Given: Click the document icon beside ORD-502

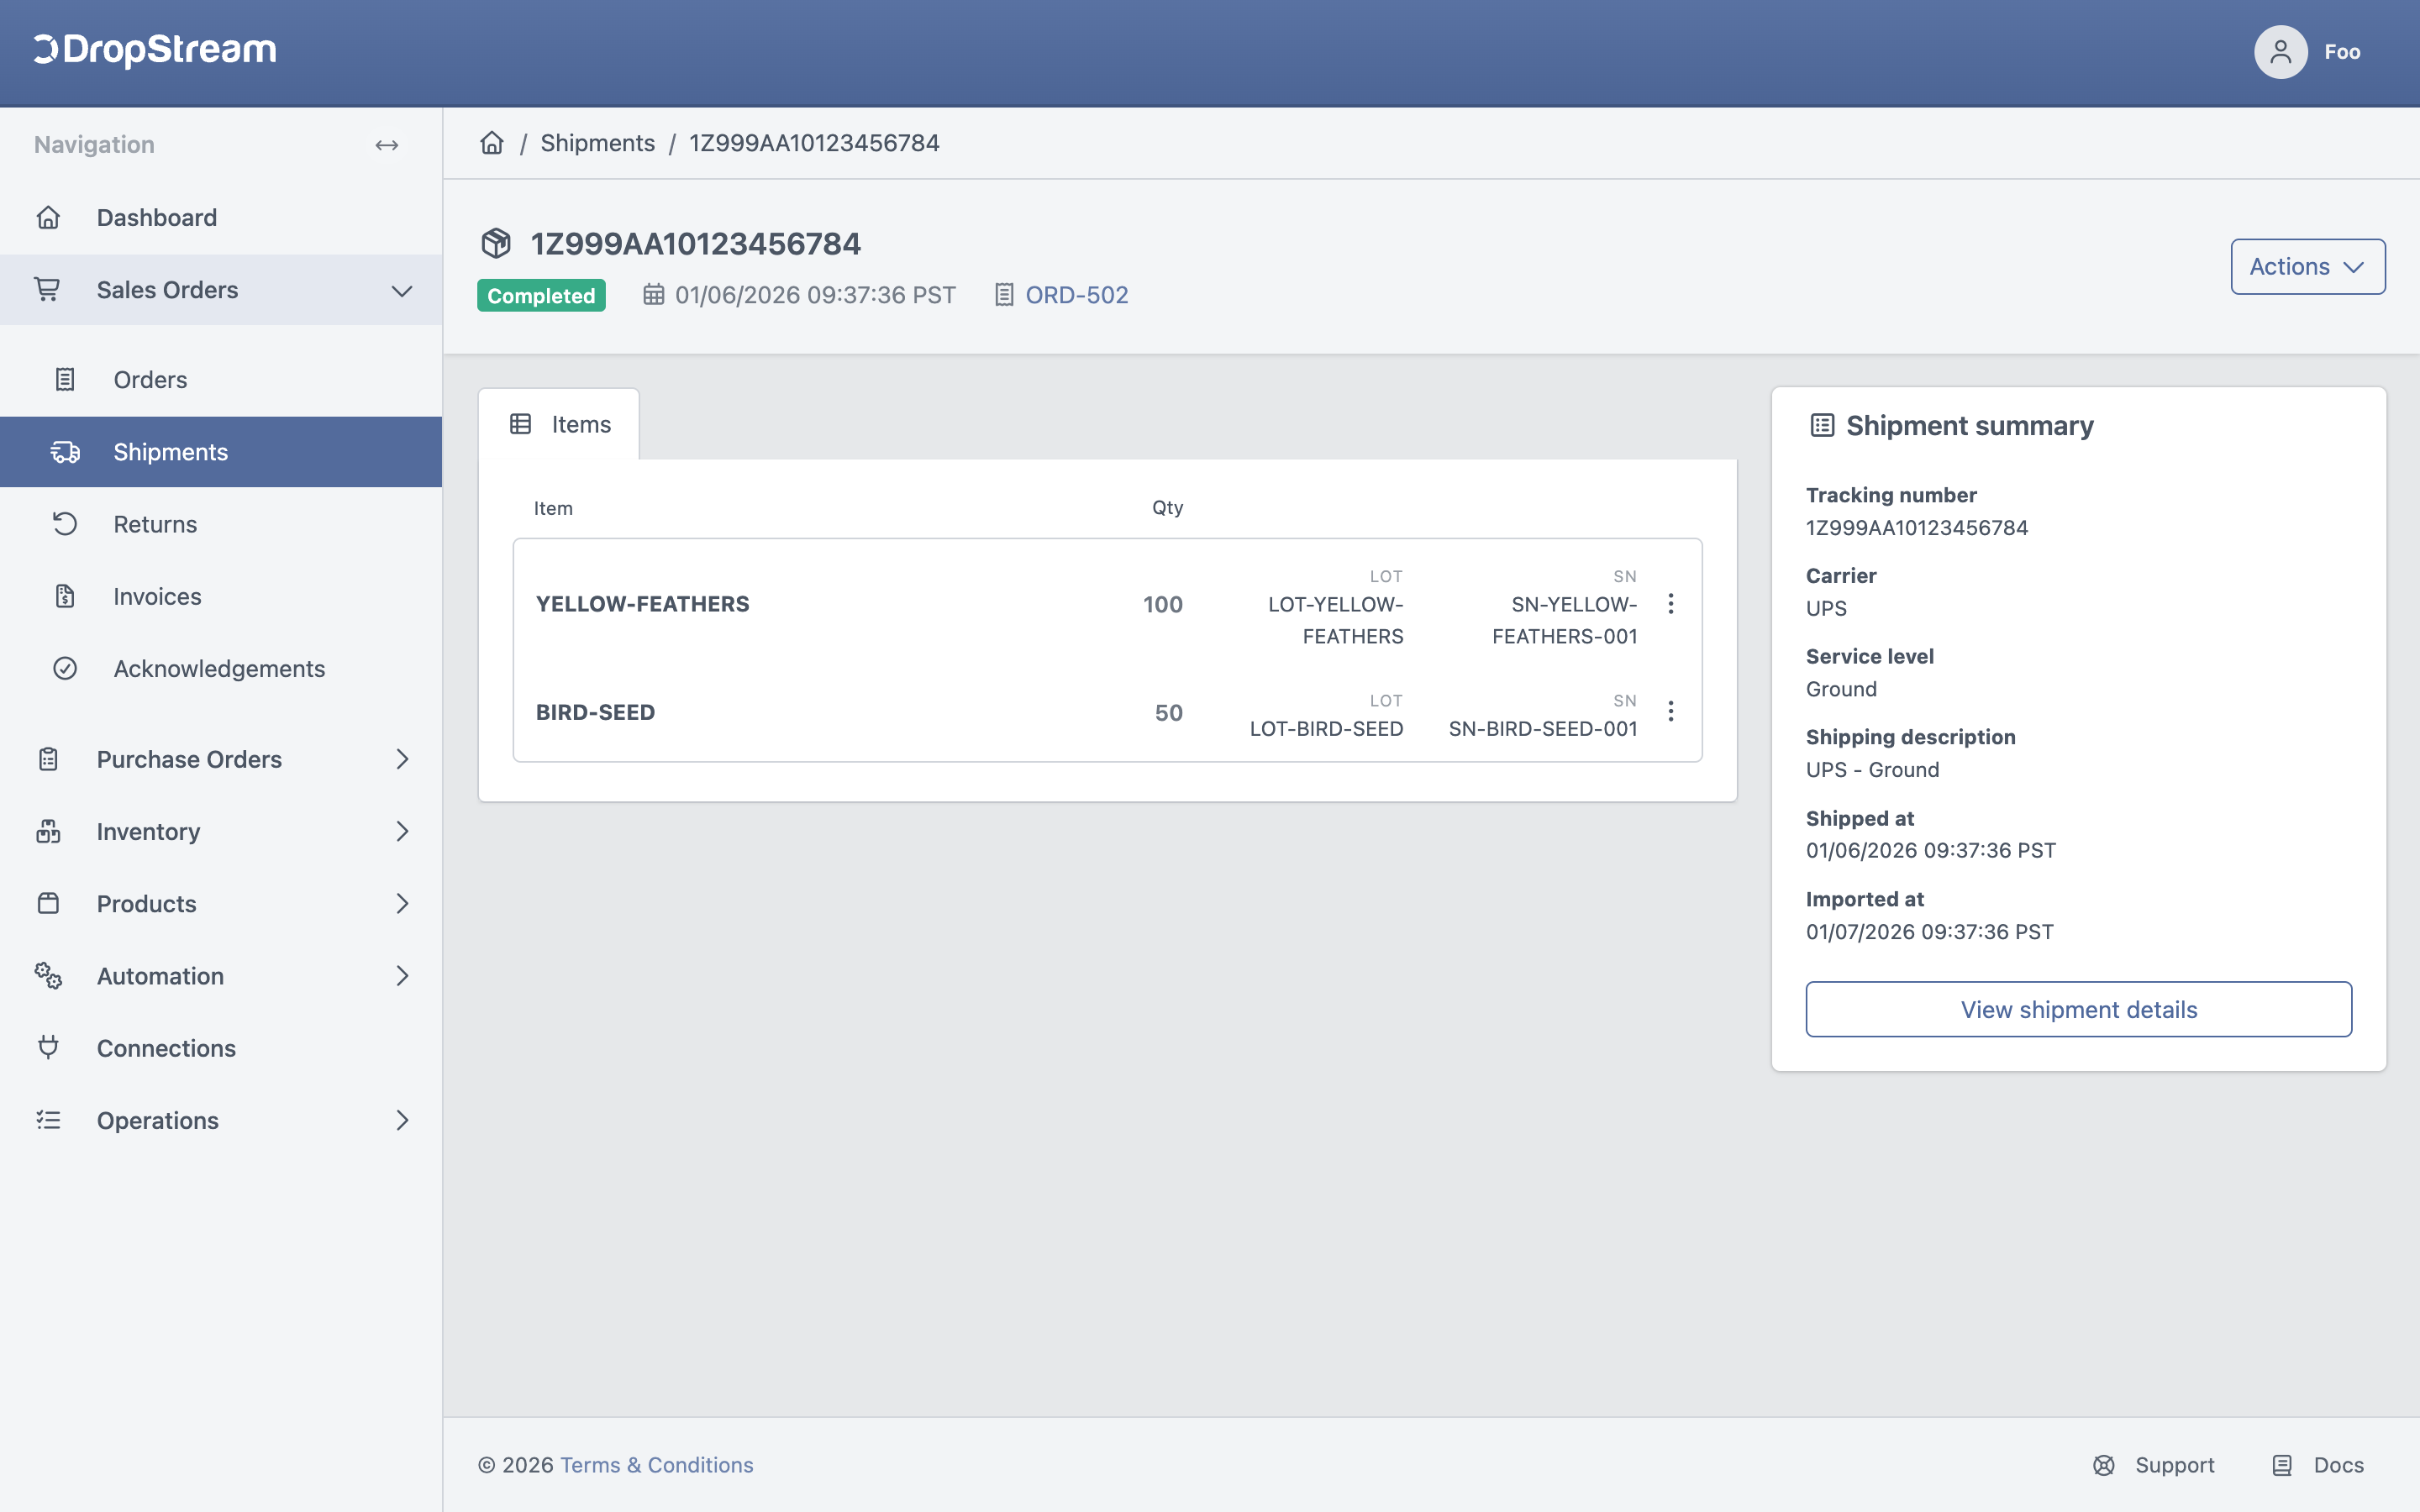Looking at the screenshot, I should [1004, 295].
